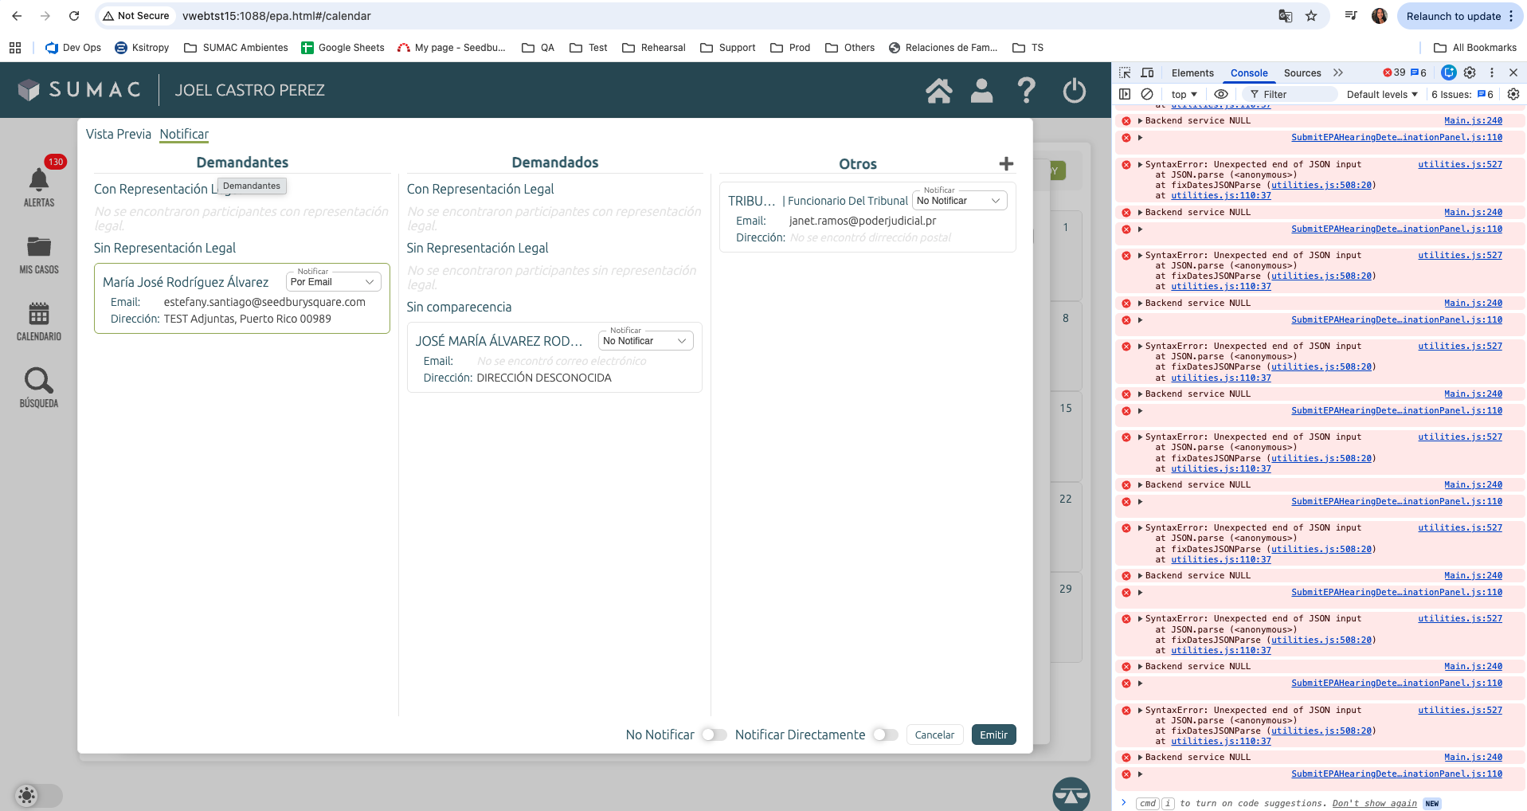The width and height of the screenshot is (1527, 811).
Task: Click the help question mark icon
Action: pos(1026,91)
